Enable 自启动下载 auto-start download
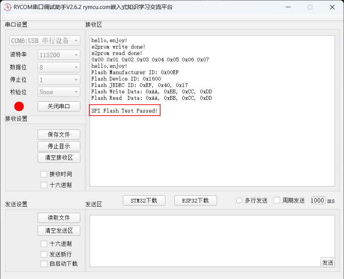Image resolution: width=344 pixels, height=279 pixels. [44, 264]
